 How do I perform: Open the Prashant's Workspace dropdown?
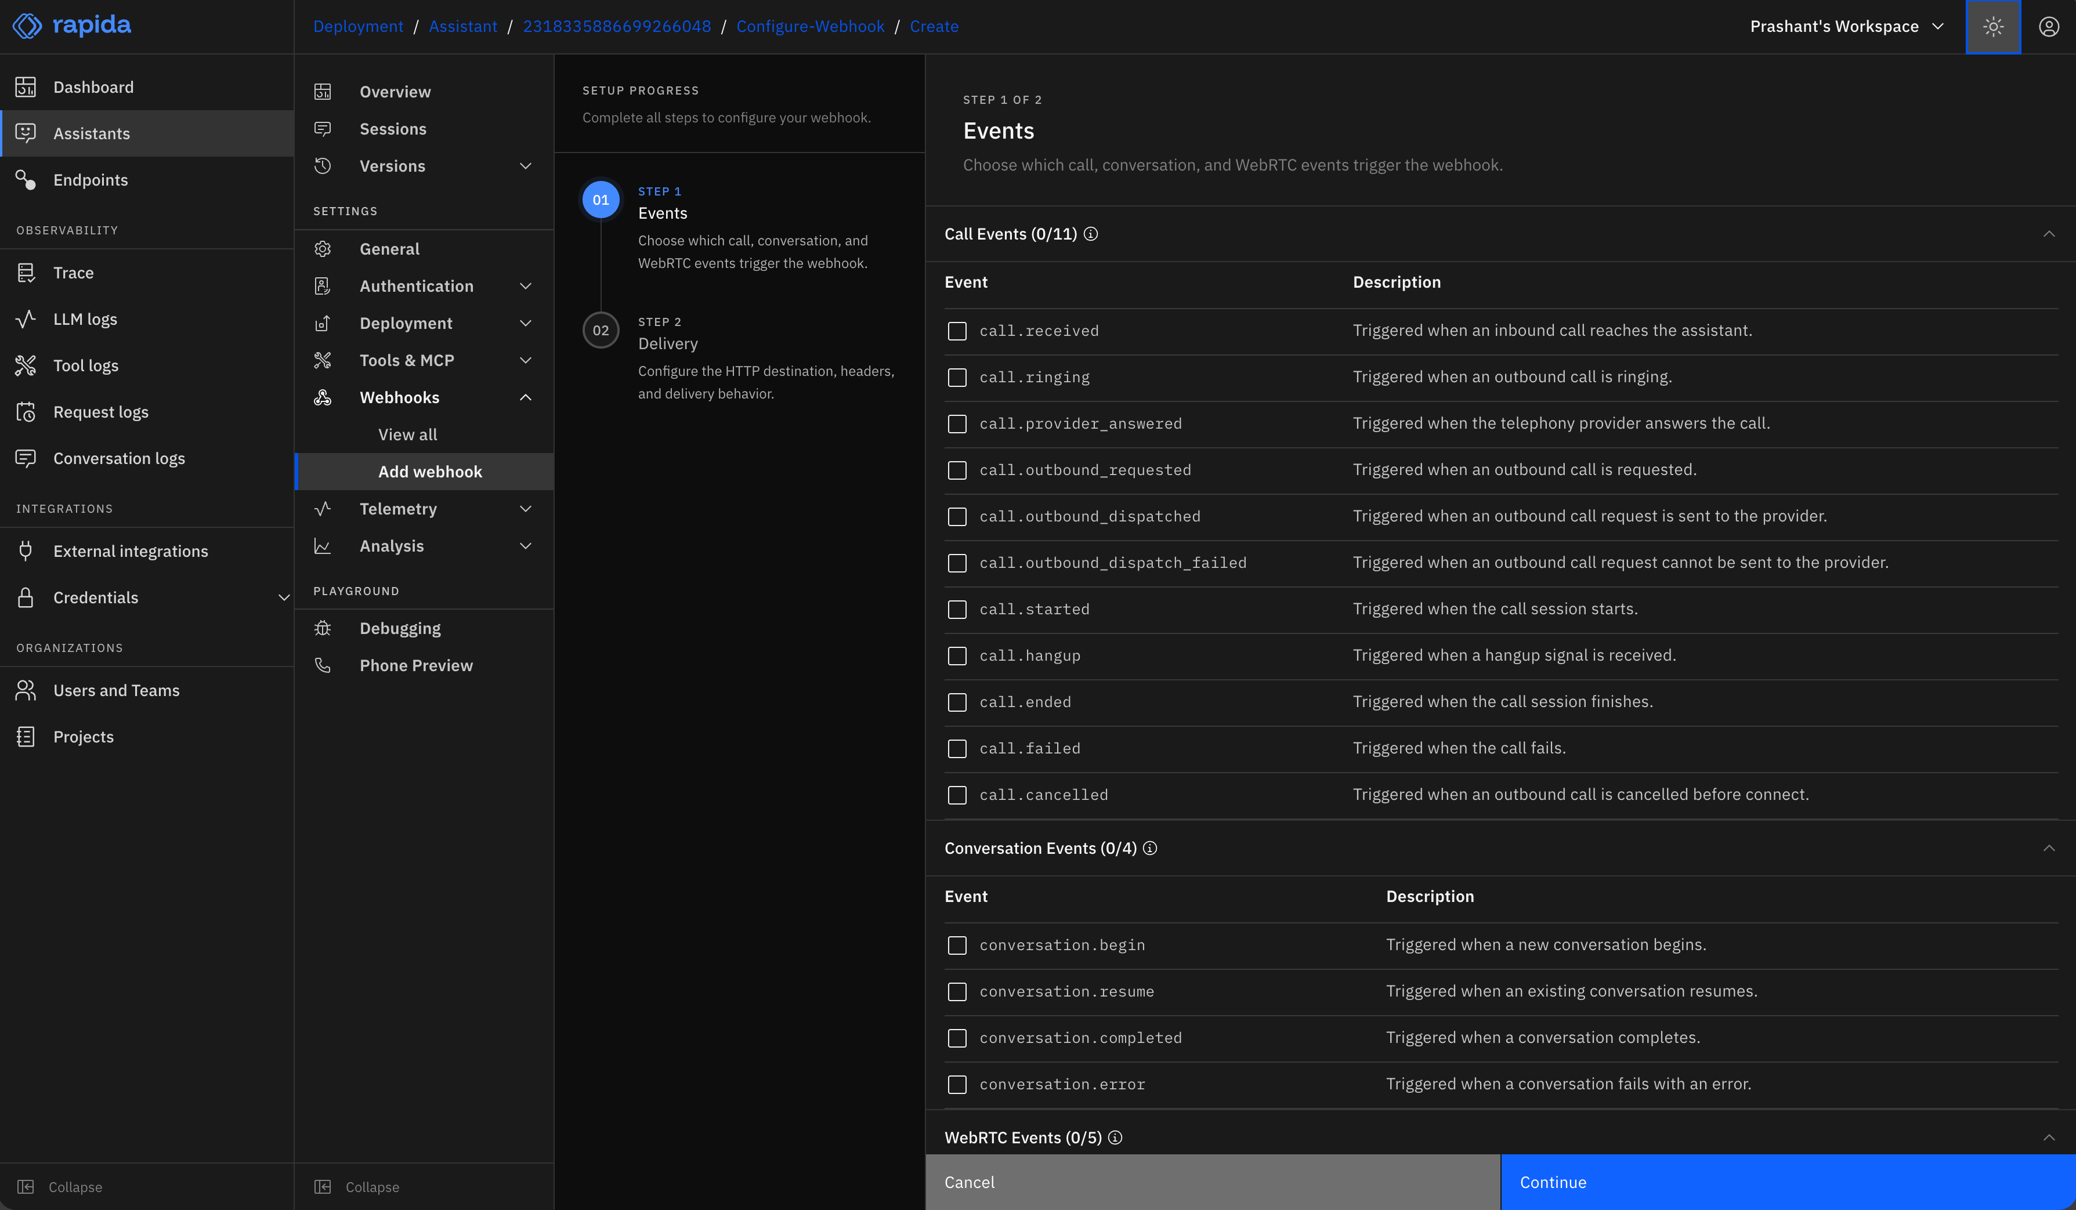click(1847, 26)
